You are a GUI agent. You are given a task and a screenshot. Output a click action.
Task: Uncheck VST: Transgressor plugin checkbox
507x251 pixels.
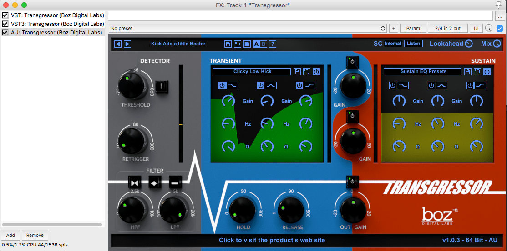[5, 15]
